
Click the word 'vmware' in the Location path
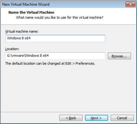(x=18, y=55)
